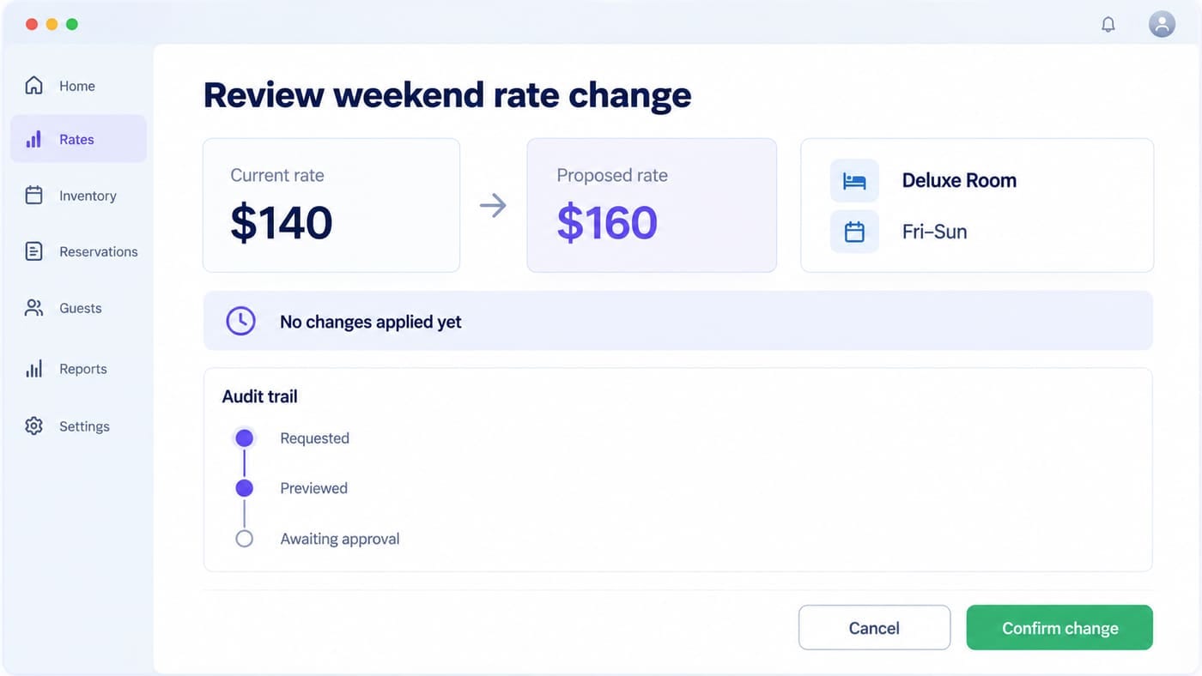Confirm the rate change

coord(1059,628)
